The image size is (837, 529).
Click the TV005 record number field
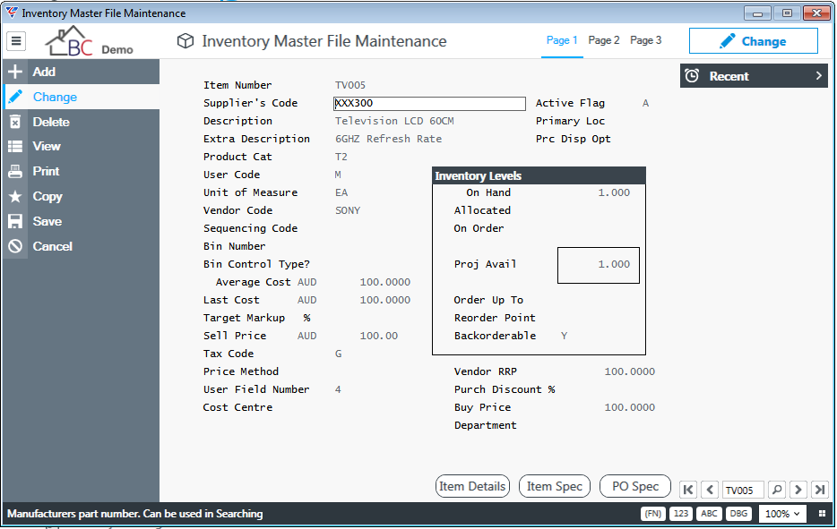(x=743, y=490)
